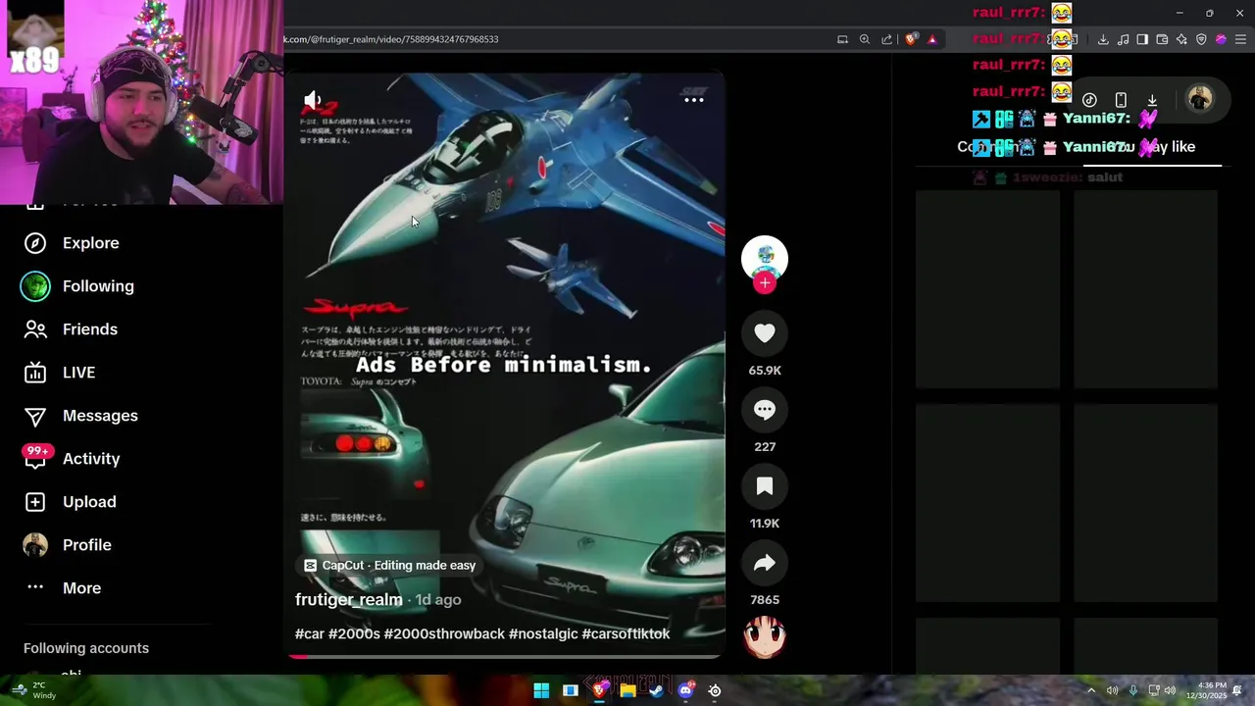Click the browser zoom magnifier icon

pos(865,39)
